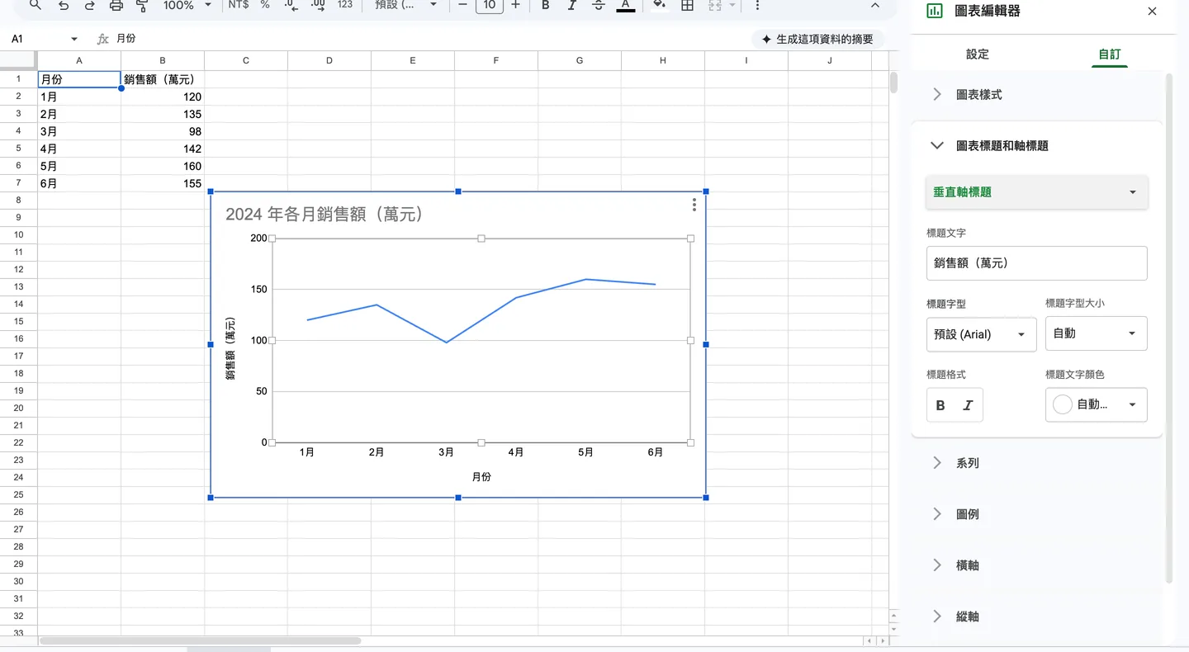Click the chart title 2024 年各月銷售額
Viewport: 1189px width, 652px height.
(x=324, y=215)
